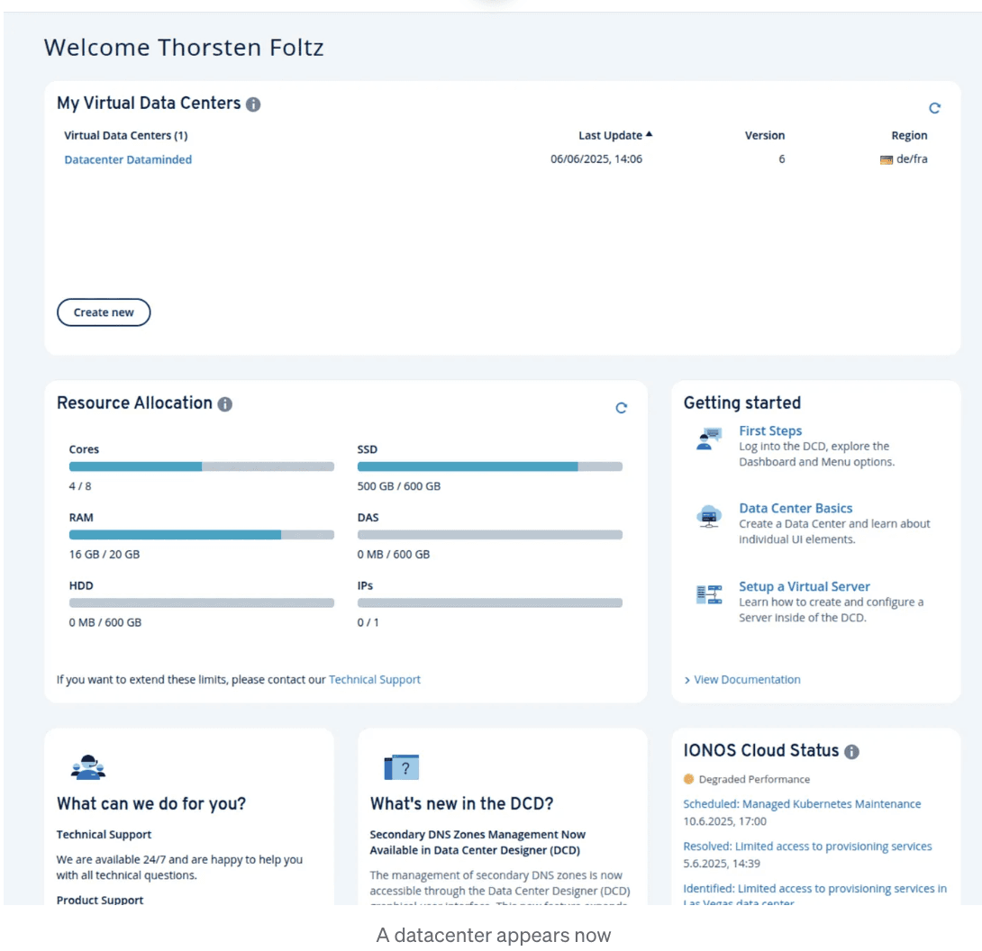The width and height of the screenshot is (982, 951).
Task: Open the Technical Support link
Action: coord(375,679)
